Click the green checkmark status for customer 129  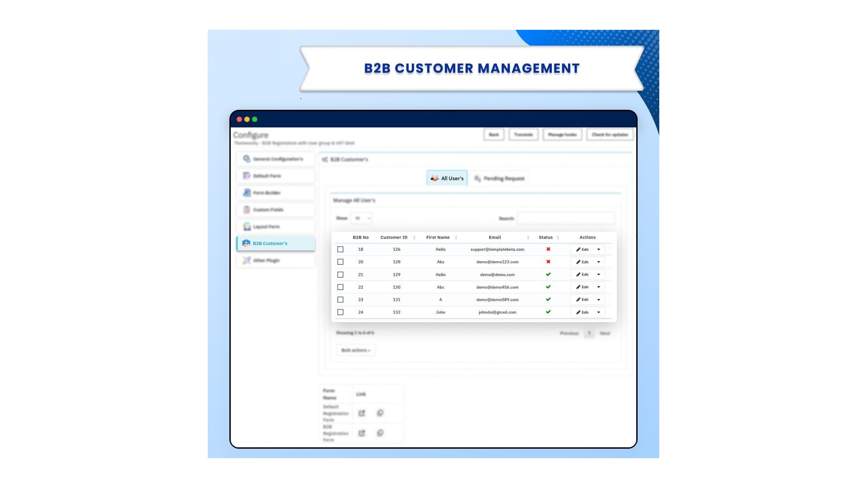(548, 274)
